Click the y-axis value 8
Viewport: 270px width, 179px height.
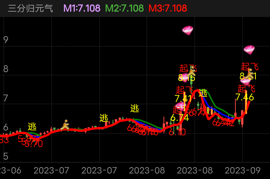[x=6, y=69]
